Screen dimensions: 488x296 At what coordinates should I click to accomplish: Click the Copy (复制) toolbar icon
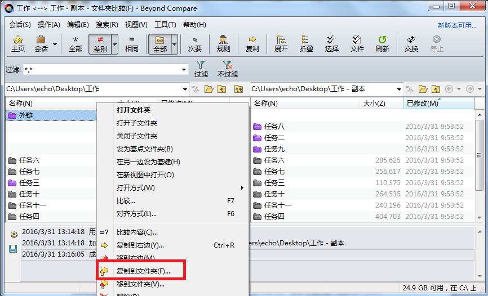pyautogui.click(x=252, y=44)
